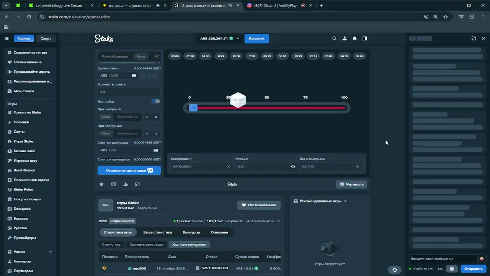Open the ARS balance currency dropdown
The width and height of the screenshot is (490, 276).
(x=220, y=38)
